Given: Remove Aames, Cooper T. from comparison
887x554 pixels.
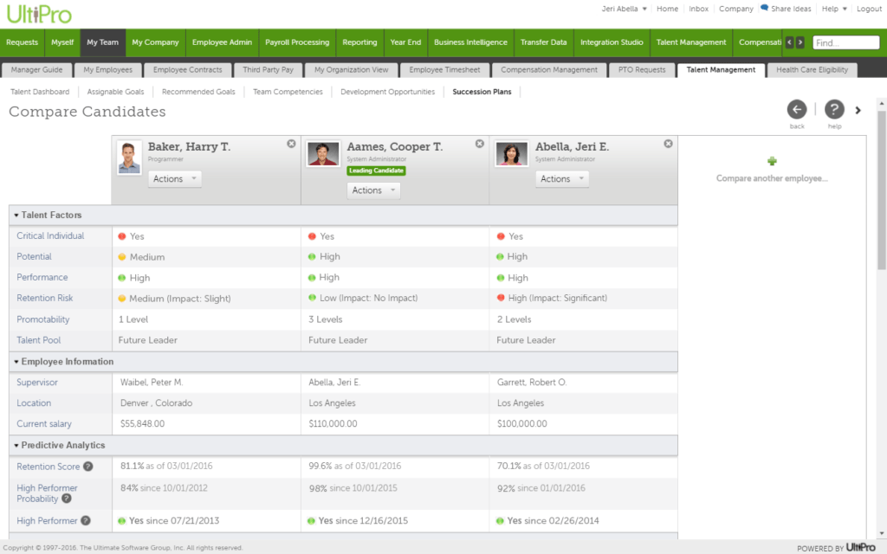Looking at the screenshot, I should click(x=480, y=144).
